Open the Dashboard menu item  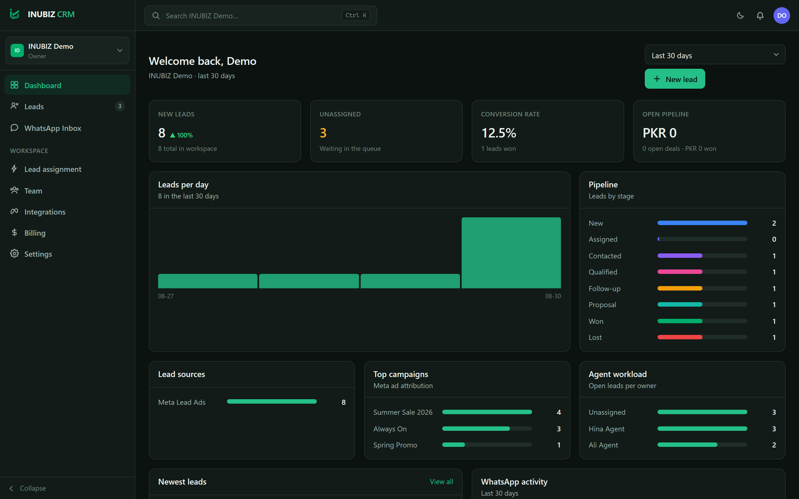67,85
